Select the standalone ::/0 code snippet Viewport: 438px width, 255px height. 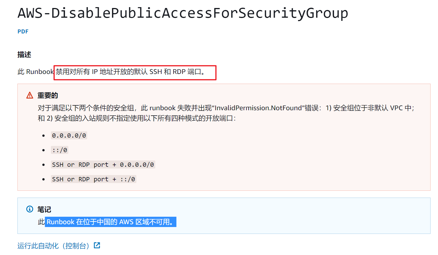59,150
